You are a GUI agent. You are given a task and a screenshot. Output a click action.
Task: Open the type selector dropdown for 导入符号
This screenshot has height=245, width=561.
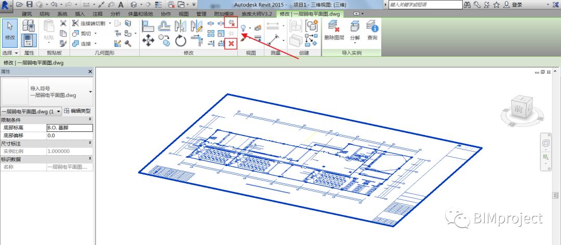(x=90, y=92)
